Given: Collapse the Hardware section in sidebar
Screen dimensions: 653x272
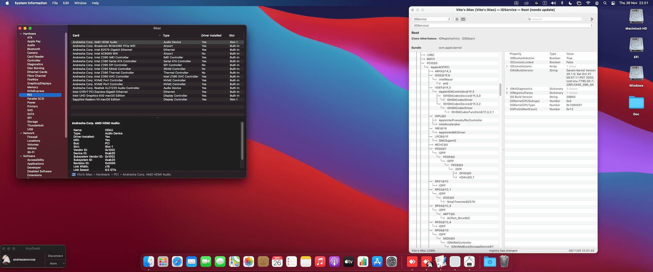Looking at the screenshot, I should click(x=21, y=34).
